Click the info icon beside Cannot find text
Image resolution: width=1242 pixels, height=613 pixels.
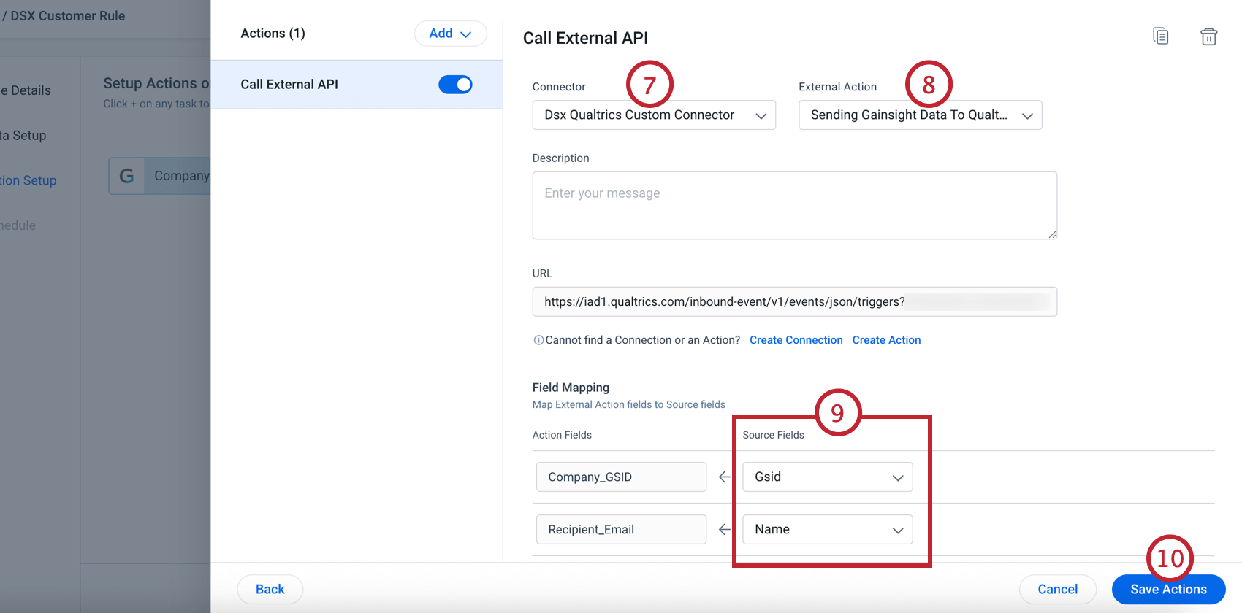click(x=538, y=340)
